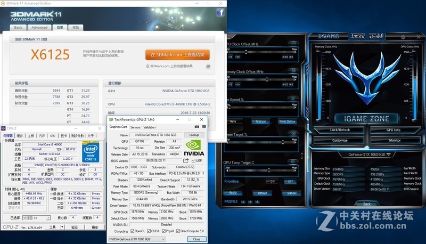Set fan mode to User Define
The height and width of the screenshot is (244, 426).
click(x=288, y=121)
